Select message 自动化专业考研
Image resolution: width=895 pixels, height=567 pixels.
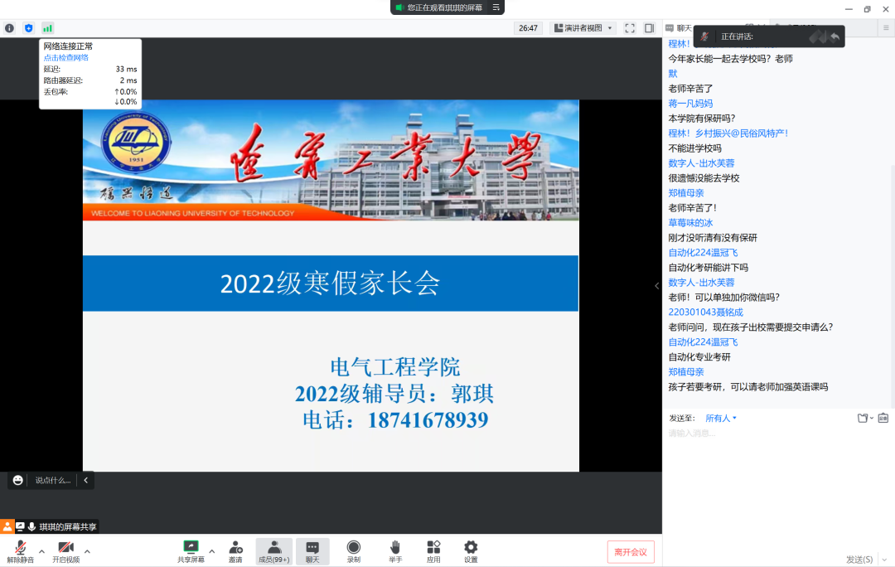[699, 357]
